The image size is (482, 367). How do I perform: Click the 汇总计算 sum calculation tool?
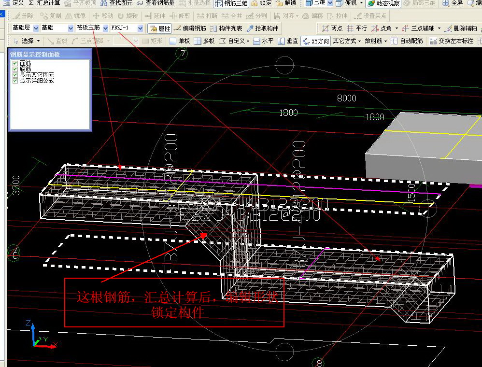tap(44, 3)
